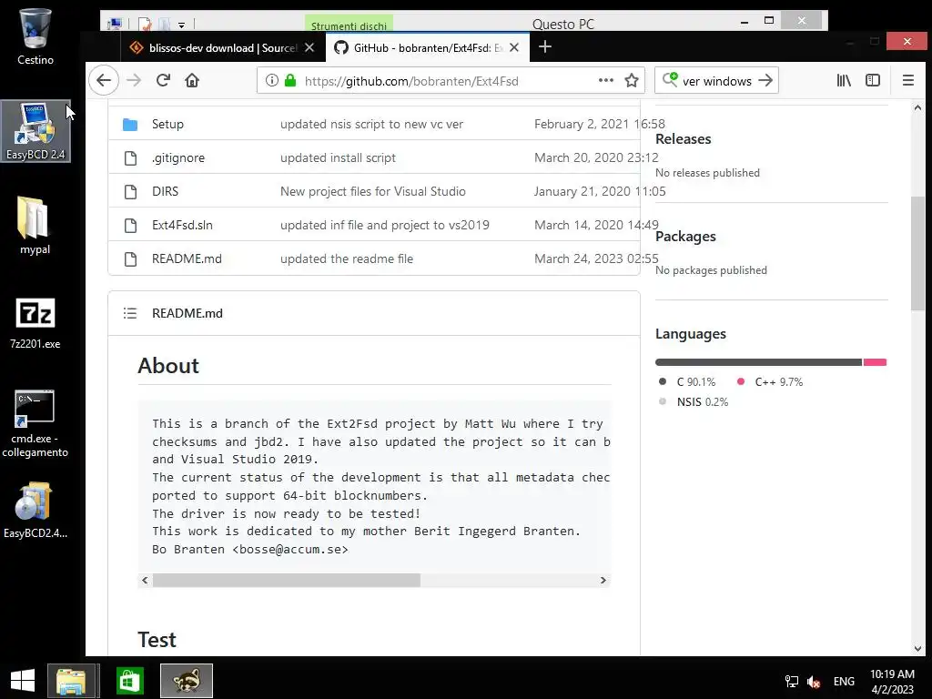
Task: Click the muted volume tray icon
Action: pos(815,681)
